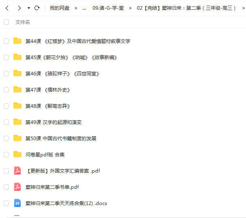246x218 pixels.
Task: Open 第49课 汉字的起源和演变 folder name
Action: [x=54, y=122]
